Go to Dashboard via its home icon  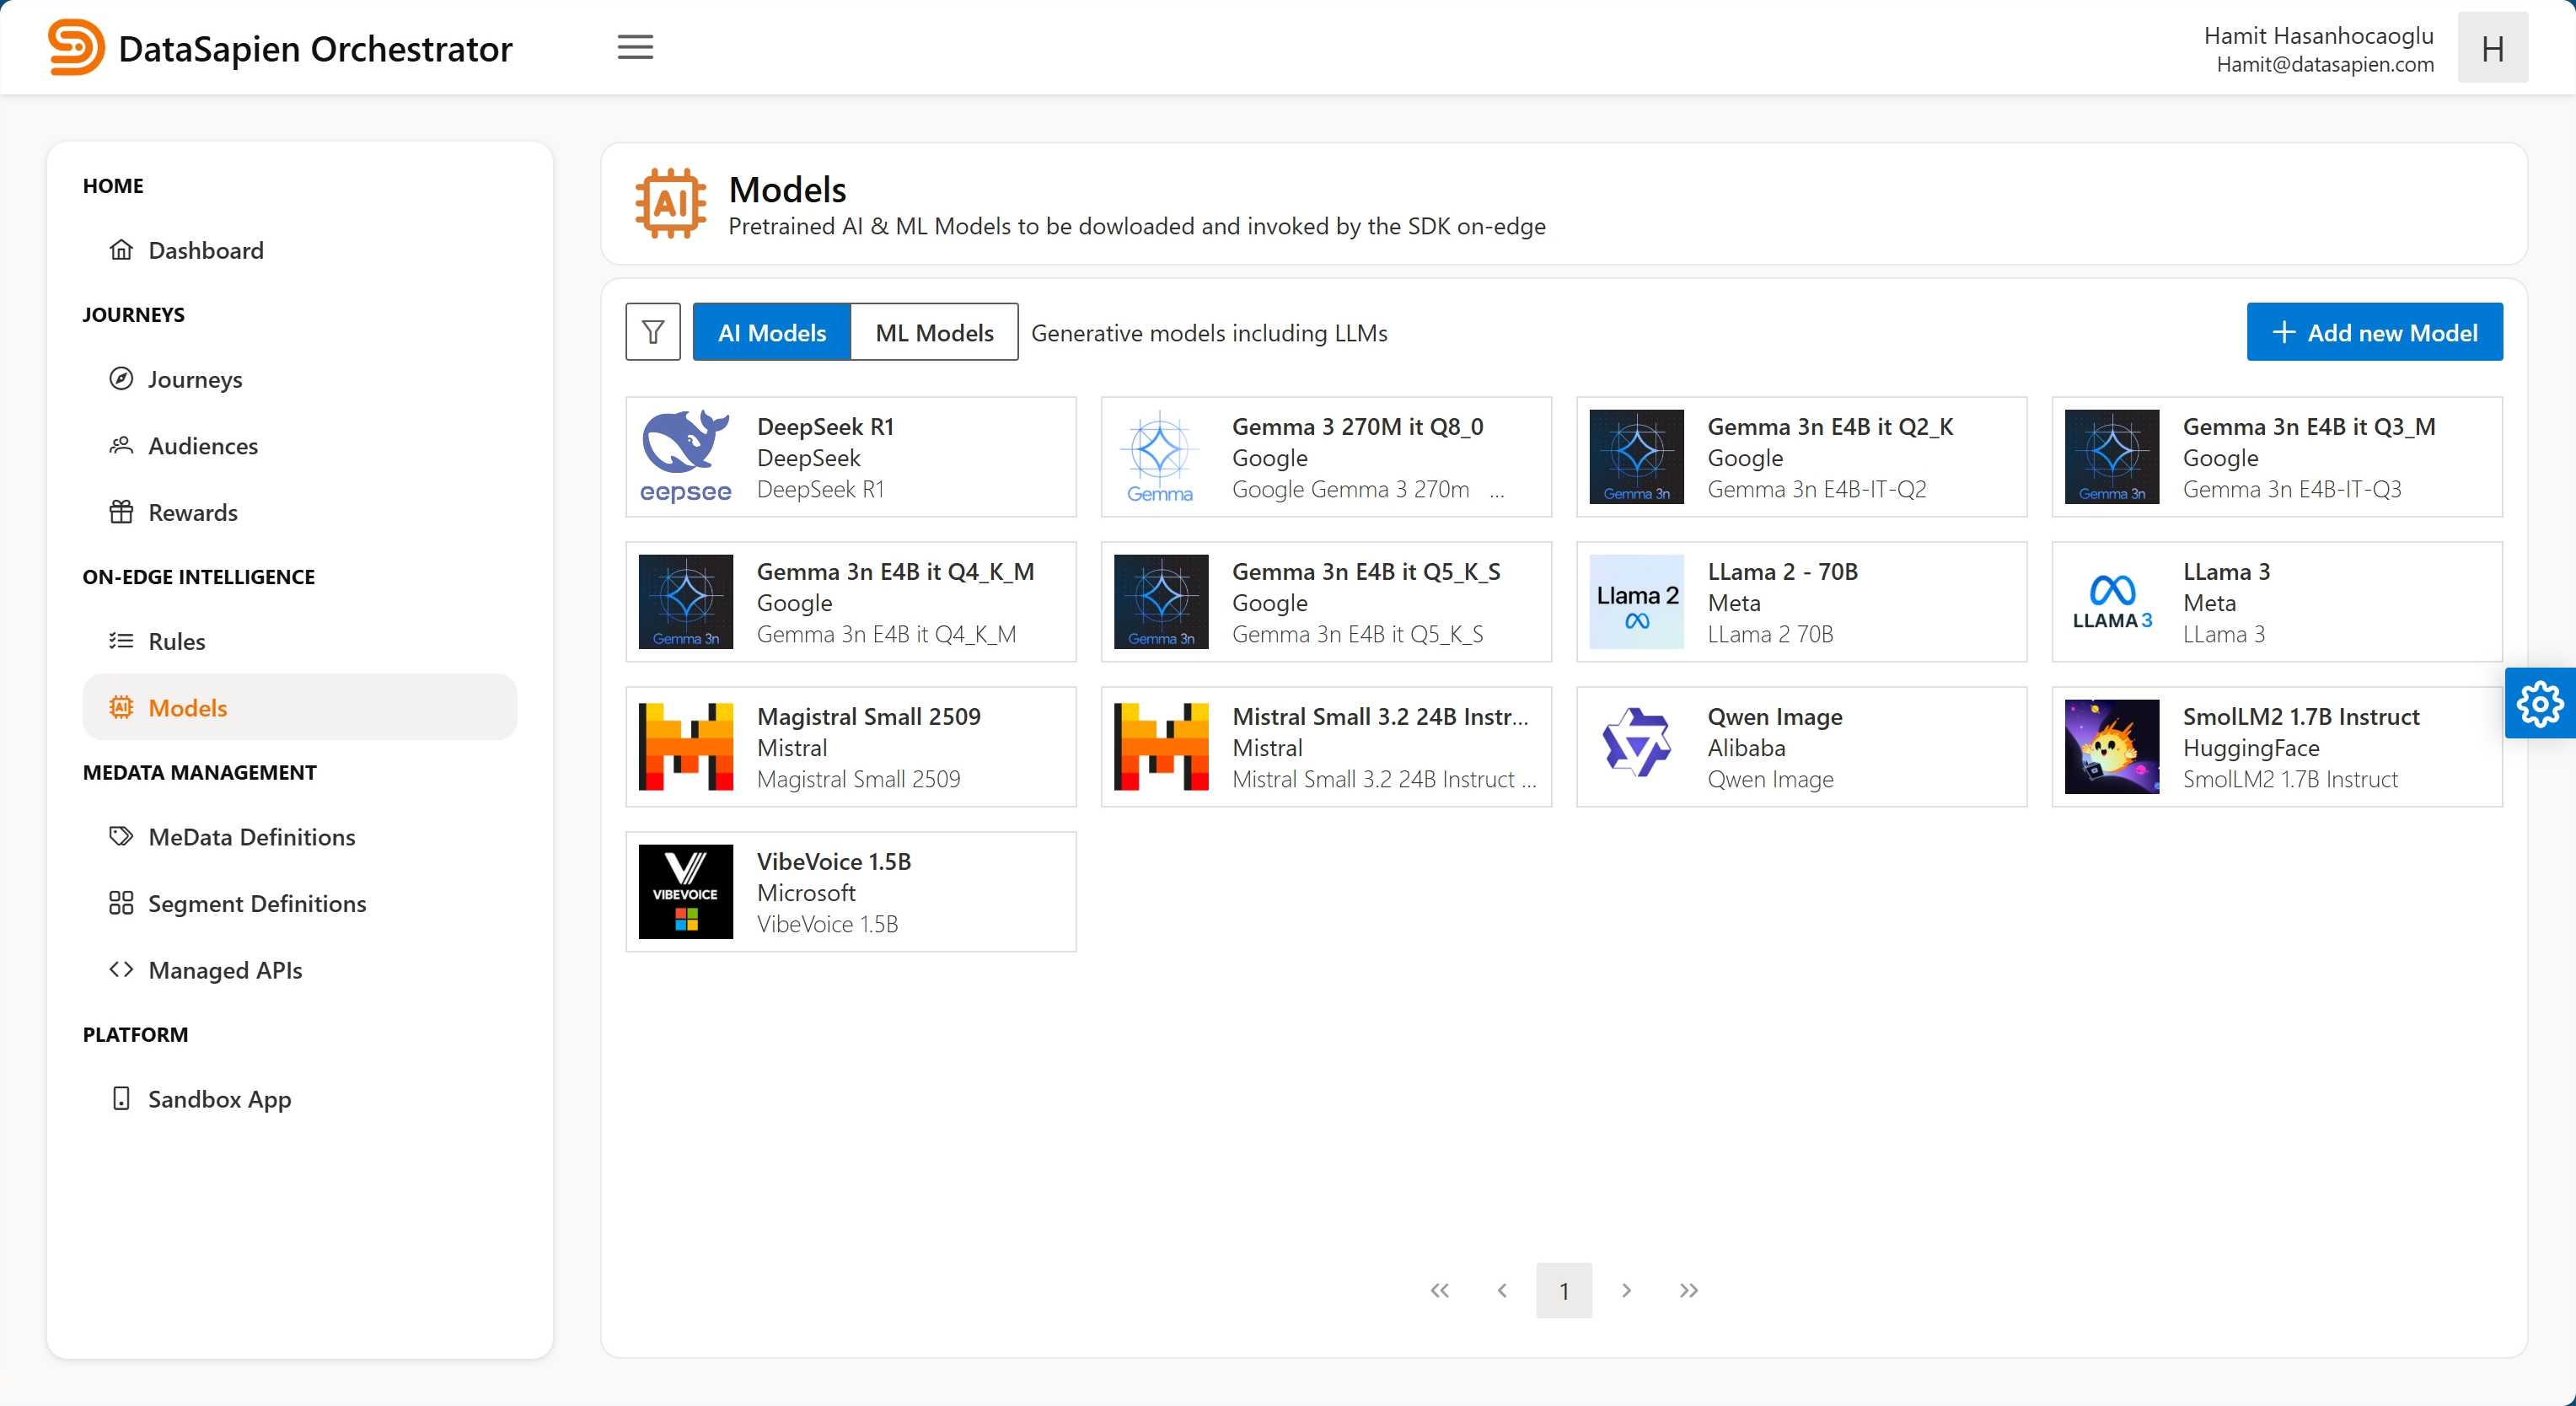click(121, 249)
